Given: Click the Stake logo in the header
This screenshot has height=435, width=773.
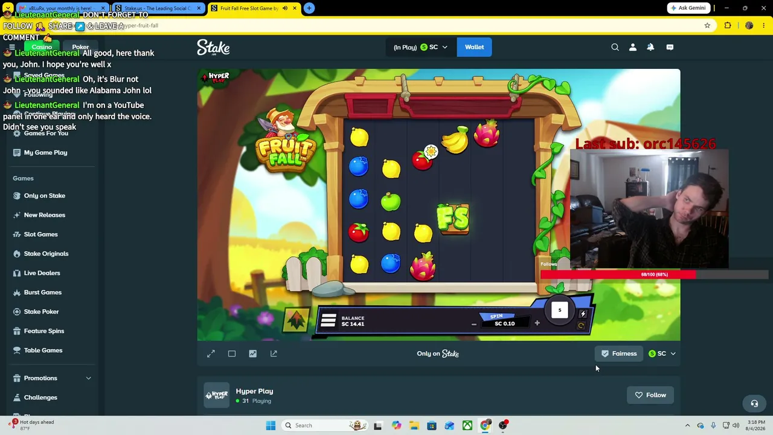Looking at the screenshot, I should tap(213, 47).
